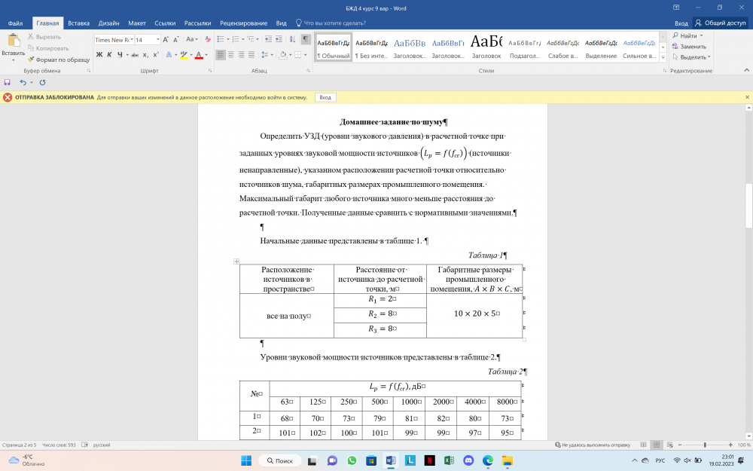Viewport: 753px width, 471px height.
Task: Click the Save icon in quick access toolbar
Action: pyautogui.click(x=8, y=82)
